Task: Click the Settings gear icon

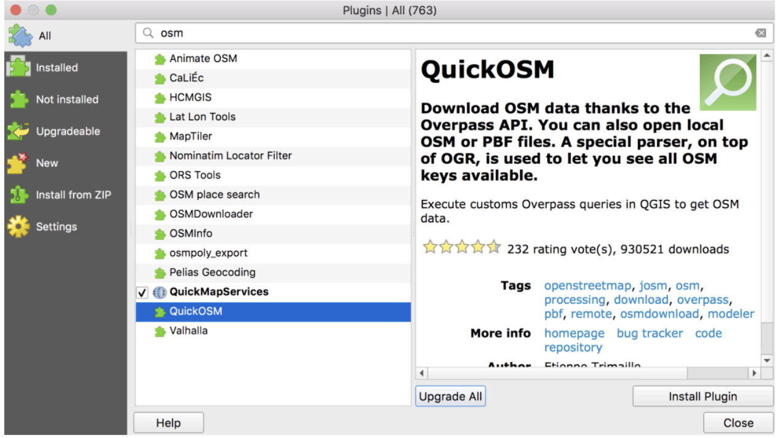Action: pos(18,227)
